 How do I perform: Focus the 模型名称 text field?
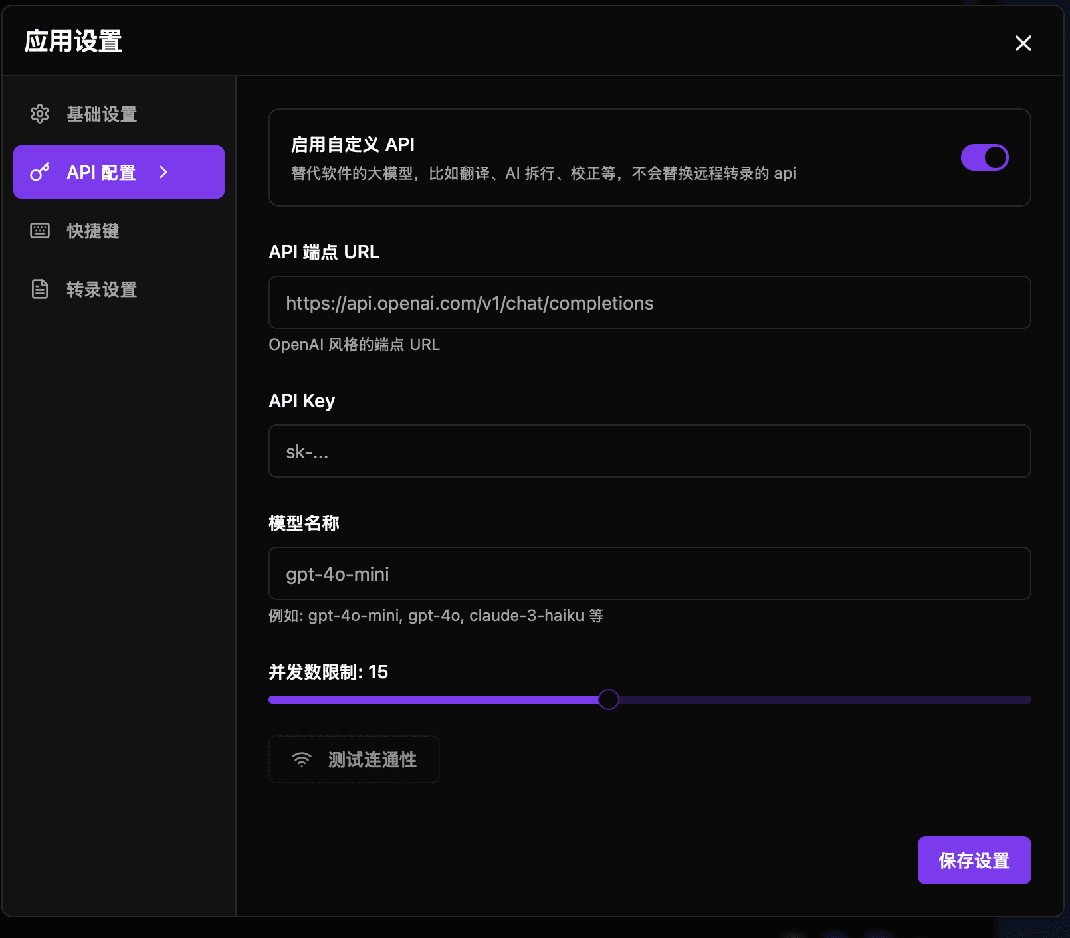point(649,574)
